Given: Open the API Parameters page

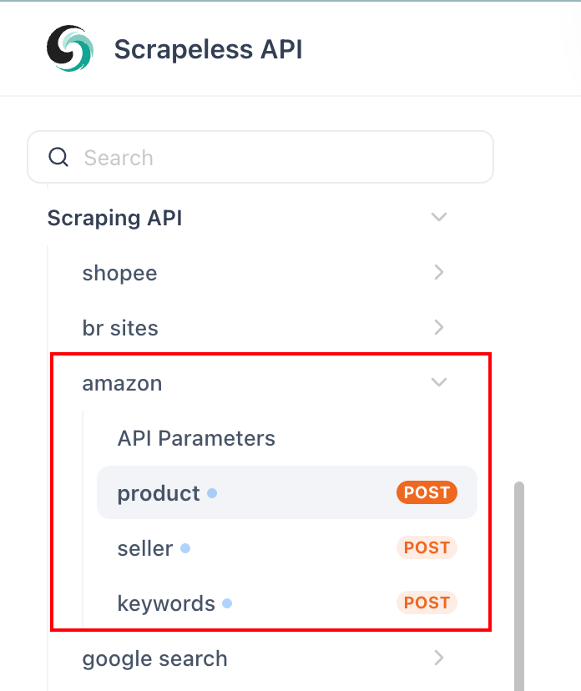Looking at the screenshot, I should coord(196,438).
